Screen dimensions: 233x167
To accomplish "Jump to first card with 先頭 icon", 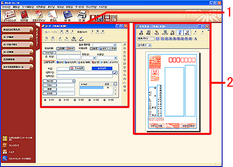I will [x=61, y=32].
